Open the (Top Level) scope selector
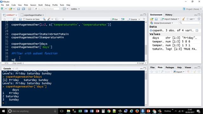Viewport: 203px width, 114px height. 18,63
